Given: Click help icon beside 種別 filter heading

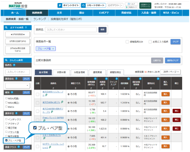Looking at the screenshot, I should [x=12, y=93].
